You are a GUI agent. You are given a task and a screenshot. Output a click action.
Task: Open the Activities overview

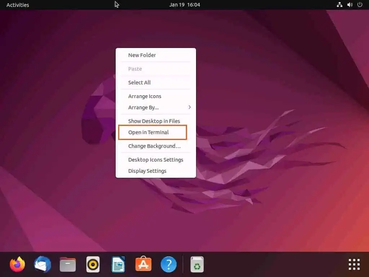(17, 5)
